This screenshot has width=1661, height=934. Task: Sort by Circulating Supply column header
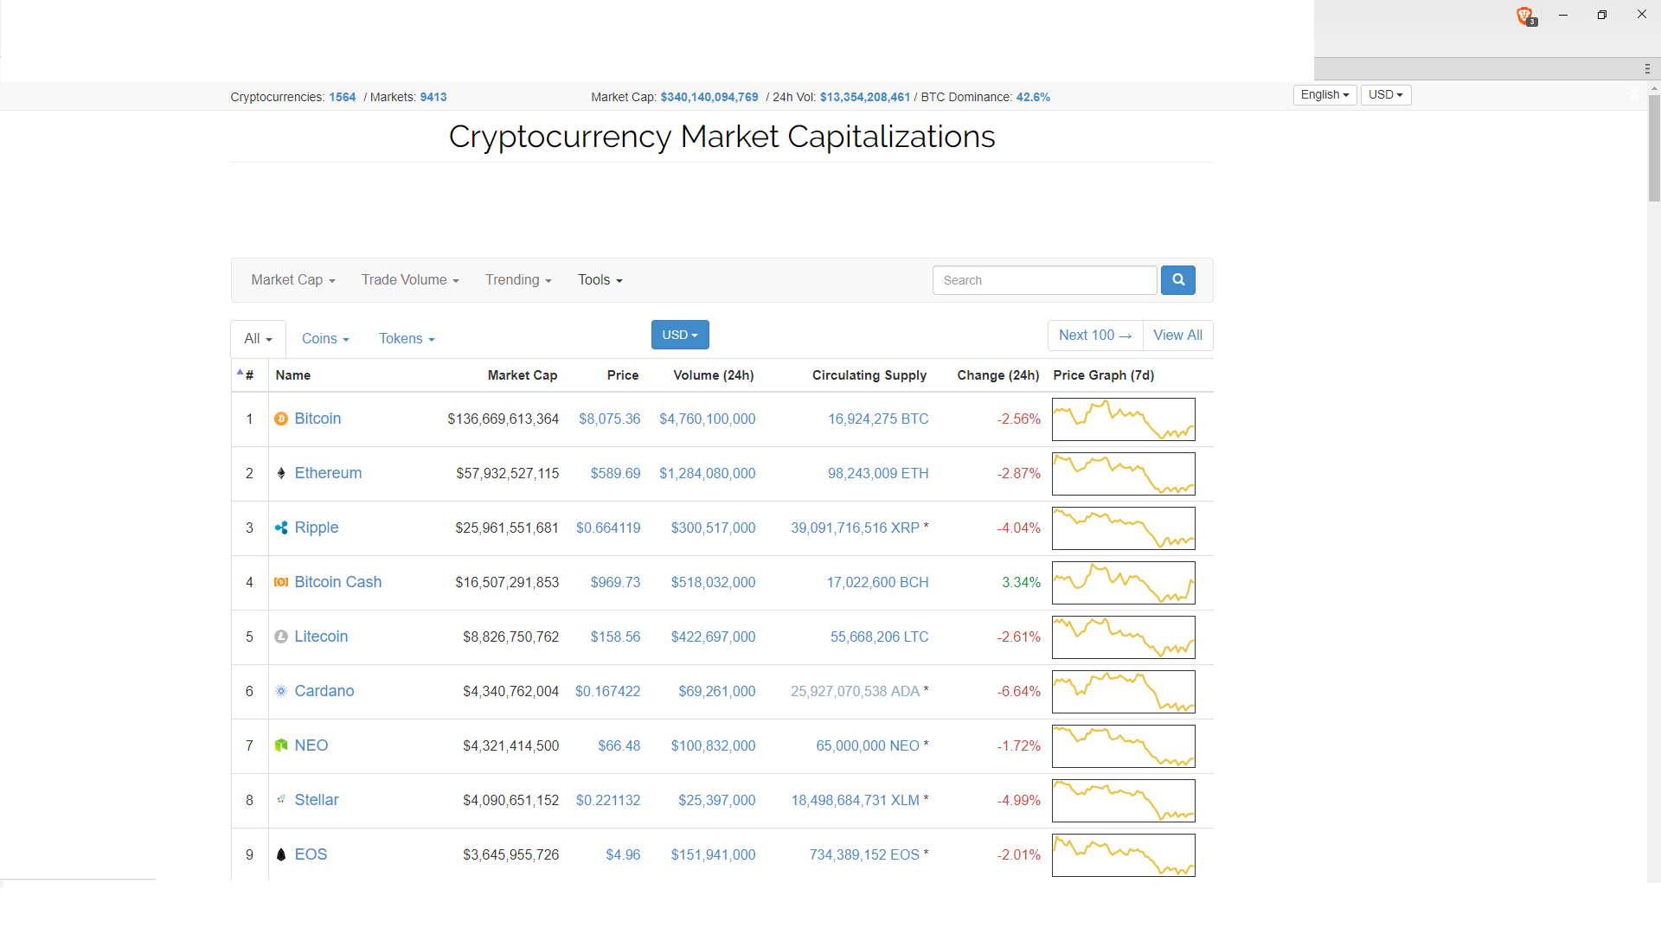tap(869, 375)
